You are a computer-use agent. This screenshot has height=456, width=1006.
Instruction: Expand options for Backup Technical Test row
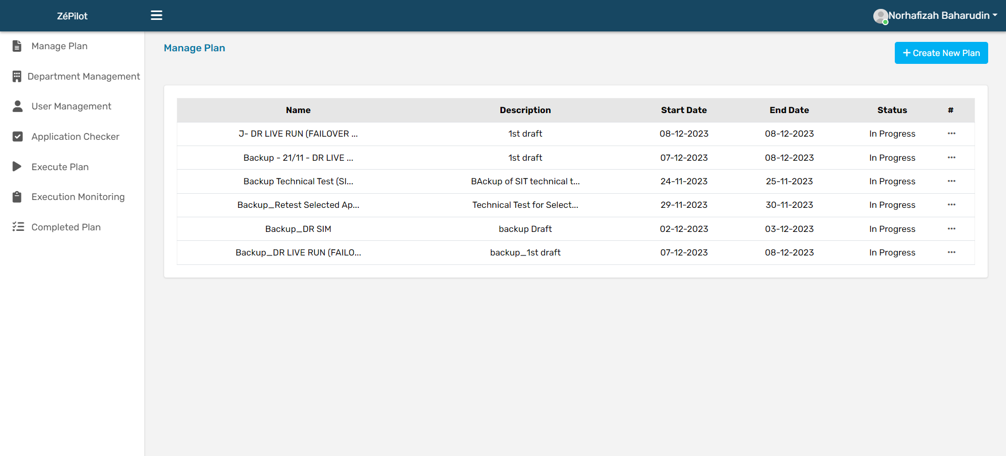pos(951,181)
